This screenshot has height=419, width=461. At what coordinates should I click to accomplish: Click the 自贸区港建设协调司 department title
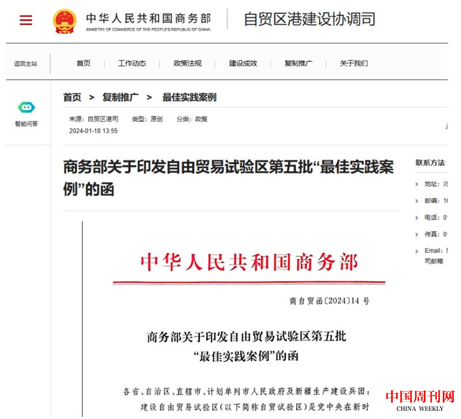click(309, 19)
